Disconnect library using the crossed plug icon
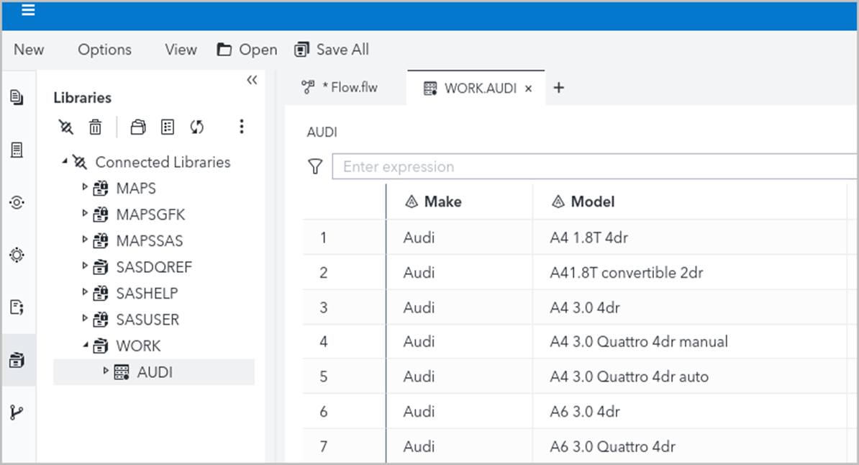The height and width of the screenshot is (465, 859). [x=65, y=127]
